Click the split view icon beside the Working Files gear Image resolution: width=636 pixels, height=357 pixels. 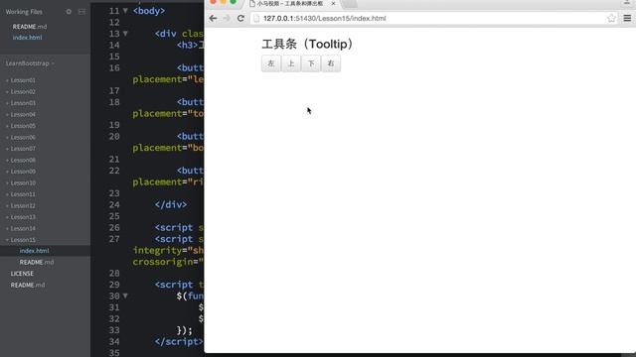[x=81, y=12]
